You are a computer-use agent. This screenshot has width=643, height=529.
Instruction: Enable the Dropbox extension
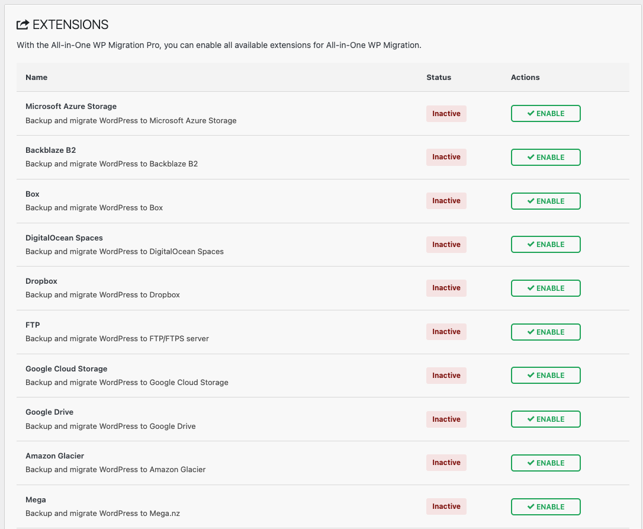[545, 288]
